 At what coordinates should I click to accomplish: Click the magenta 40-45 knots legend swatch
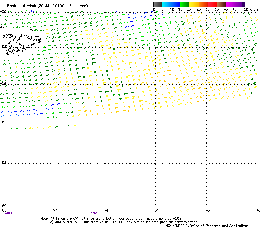coord(230,4)
